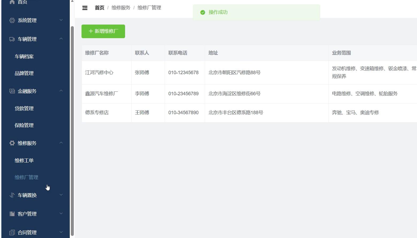Screen dimensions: 417x238
Task: Open 维修工单 in the sidebar
Action: coord(24,161)
